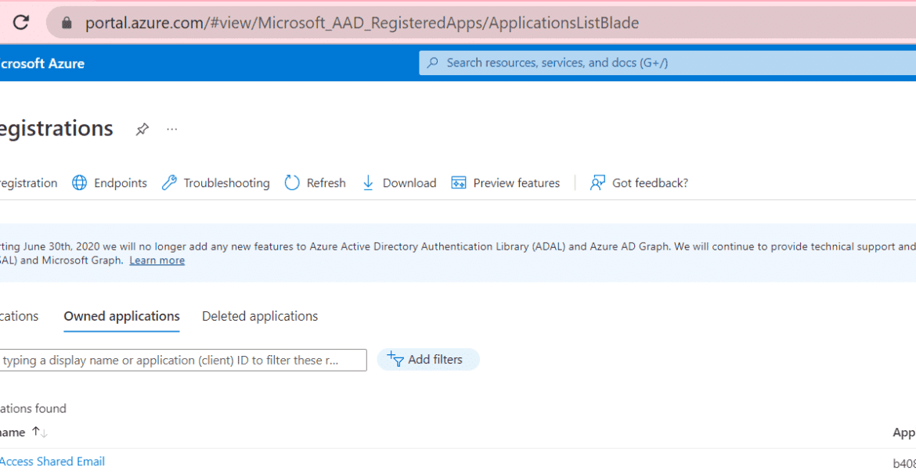Go to Microsoft Azure home logo text
Screen dimensions: 916x474
[x=42, y=63]
